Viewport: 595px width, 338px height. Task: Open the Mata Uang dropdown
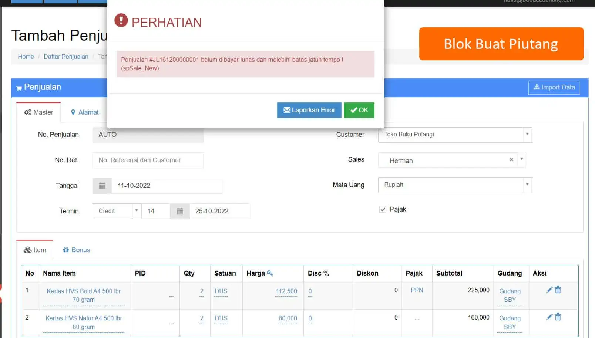pyautogui.click(x=527, y=185)
